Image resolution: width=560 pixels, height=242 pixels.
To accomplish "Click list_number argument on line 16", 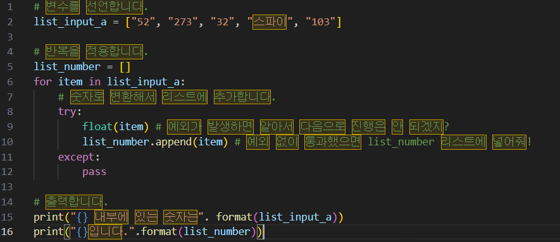I will point(218,232).
